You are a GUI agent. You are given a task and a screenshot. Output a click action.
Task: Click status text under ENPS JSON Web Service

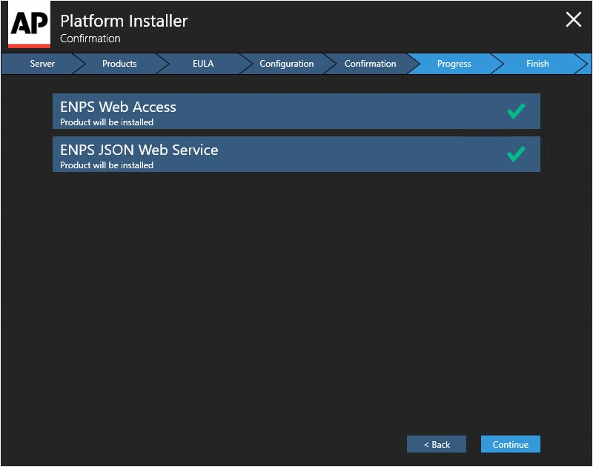click(107, 165)
